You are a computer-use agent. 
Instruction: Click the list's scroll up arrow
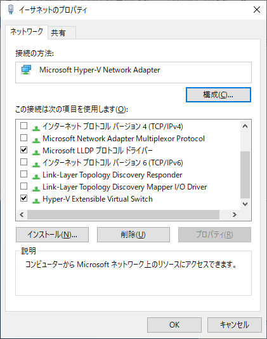coord(245,126)
